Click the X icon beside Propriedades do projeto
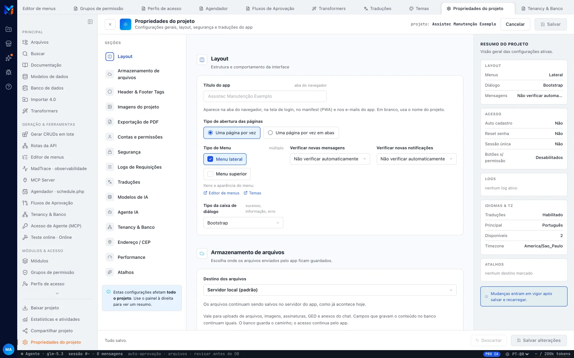Viewport: 574px width, 358px height. pyautogui.click(x=110, y=24)
